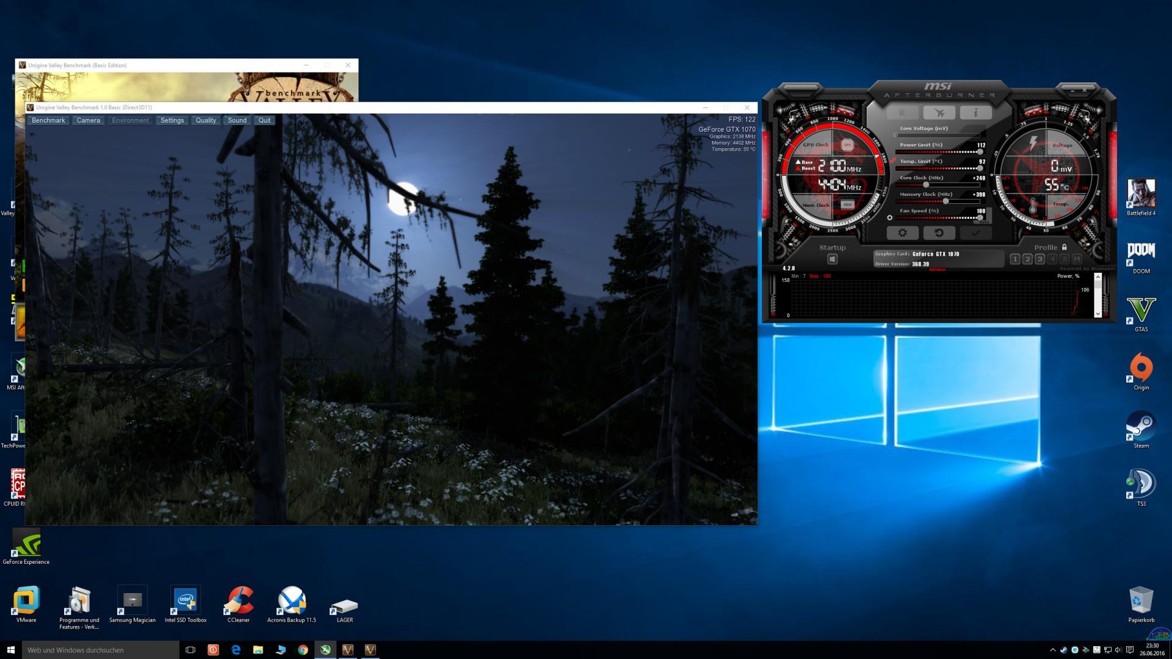1172x659 pixels.
Task: Click the Core Clock slider handle
Action: coord(926,184)
